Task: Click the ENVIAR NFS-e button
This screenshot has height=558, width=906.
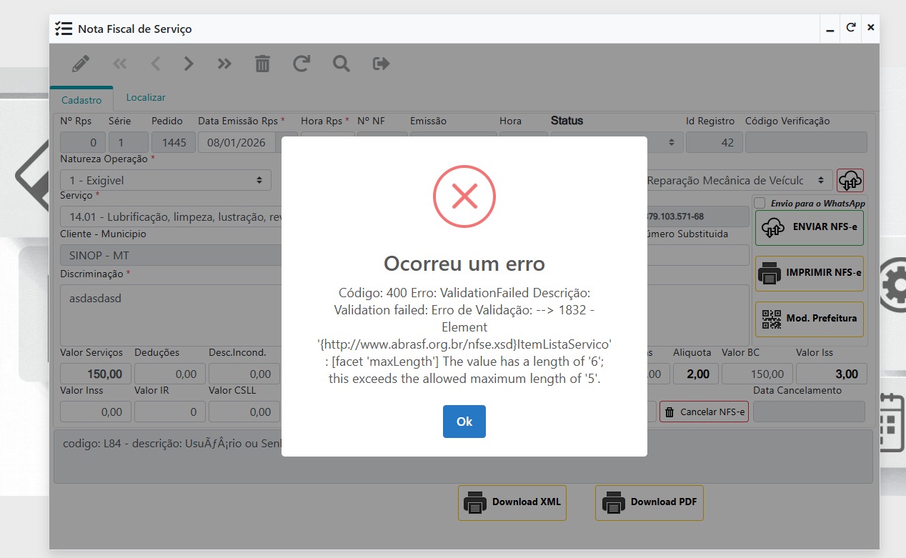Action: pos(810,227)
